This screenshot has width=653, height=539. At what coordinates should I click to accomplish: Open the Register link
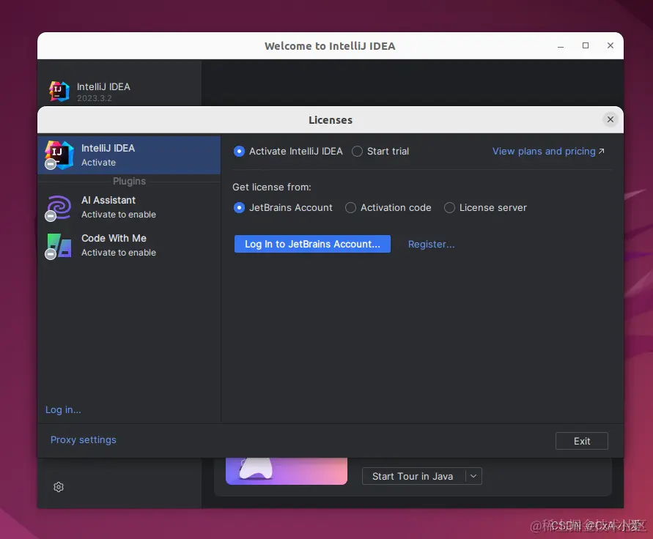431,244
